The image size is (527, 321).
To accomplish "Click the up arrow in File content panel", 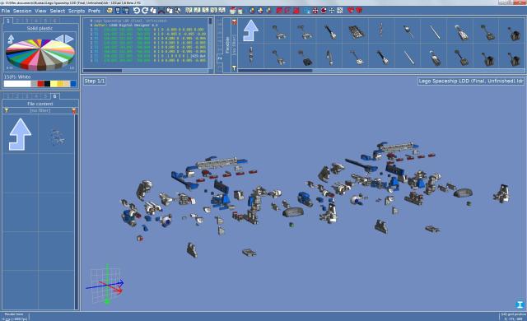I will 20,134.
